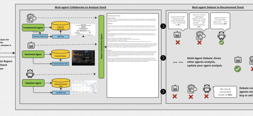Select the large green checkmark in the middle debate row

(x=238, y=69)
